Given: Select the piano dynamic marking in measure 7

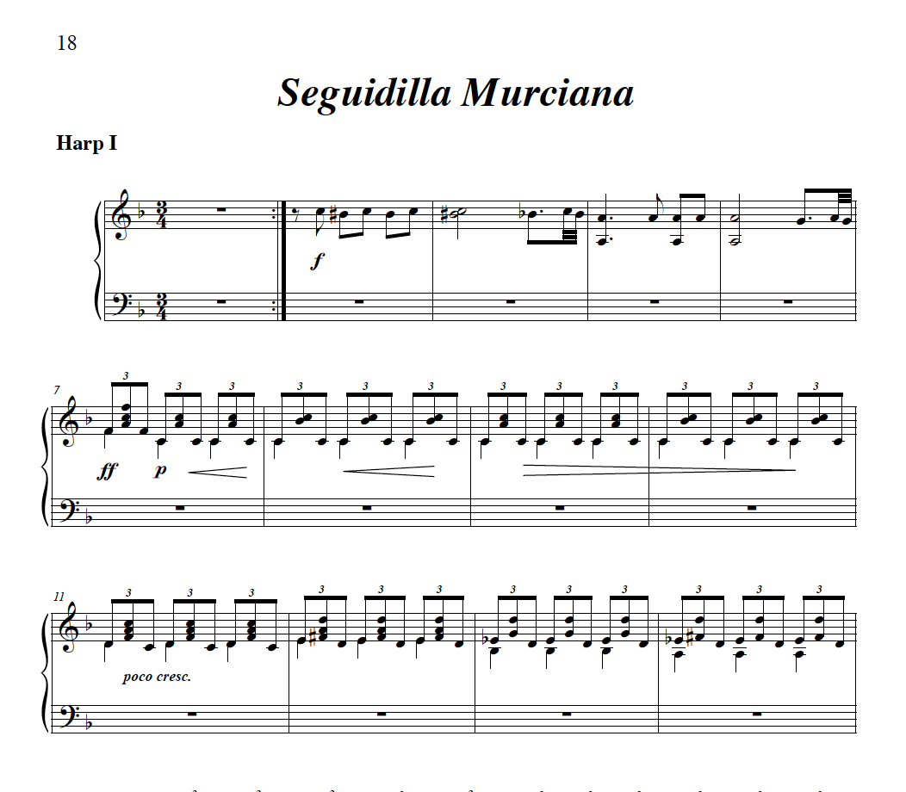Looking at the screenshot, I should pos(160,470).
